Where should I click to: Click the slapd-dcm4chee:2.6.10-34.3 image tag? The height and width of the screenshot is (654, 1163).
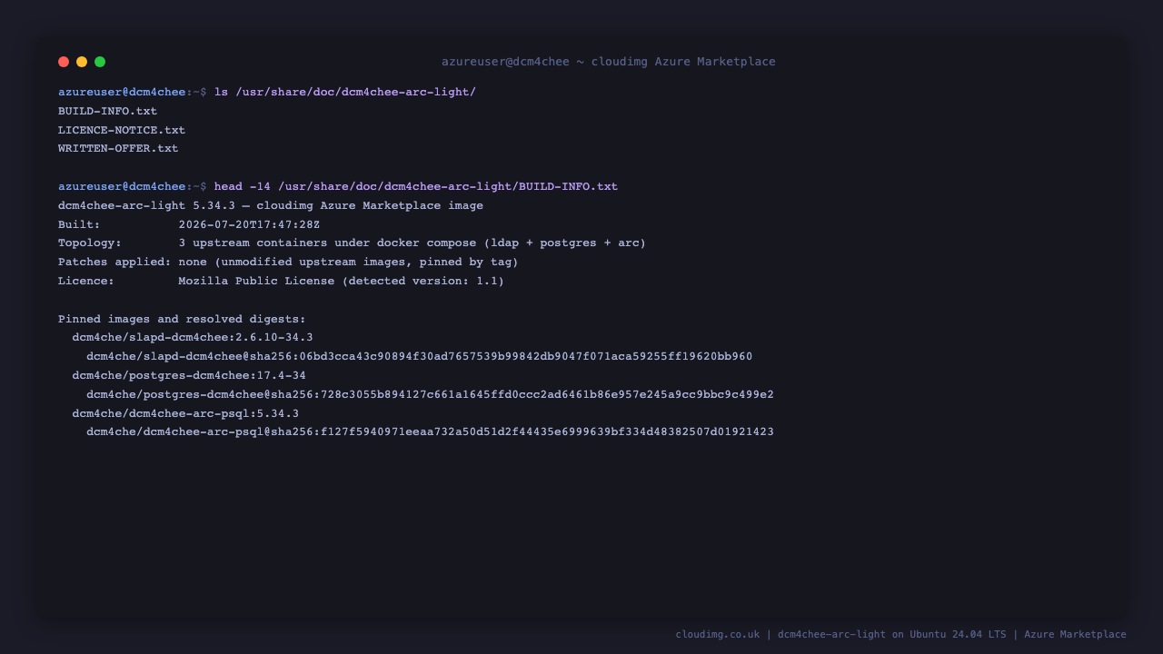[193, 337]
